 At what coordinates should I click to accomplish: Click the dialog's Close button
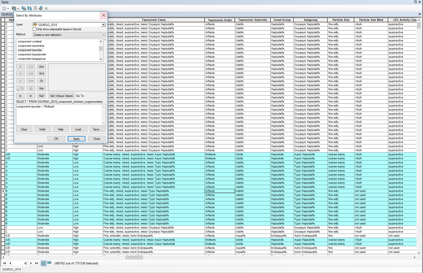(97, 139)
